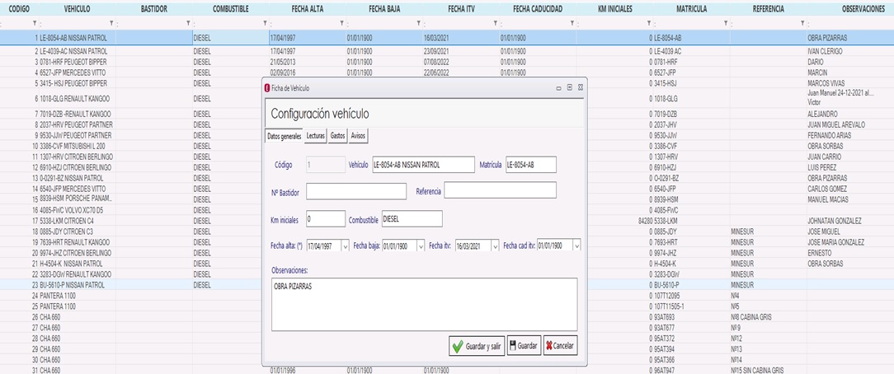Expand the Fecha cad itv date picker
Viewport: 894px width, 374px height.
(576, 245)
